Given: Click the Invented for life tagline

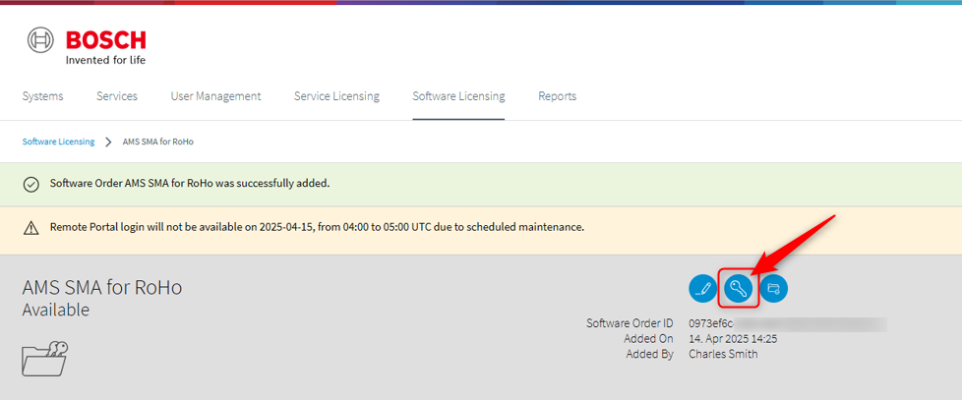Looking at the screenshot, I should tap(105, 60).
